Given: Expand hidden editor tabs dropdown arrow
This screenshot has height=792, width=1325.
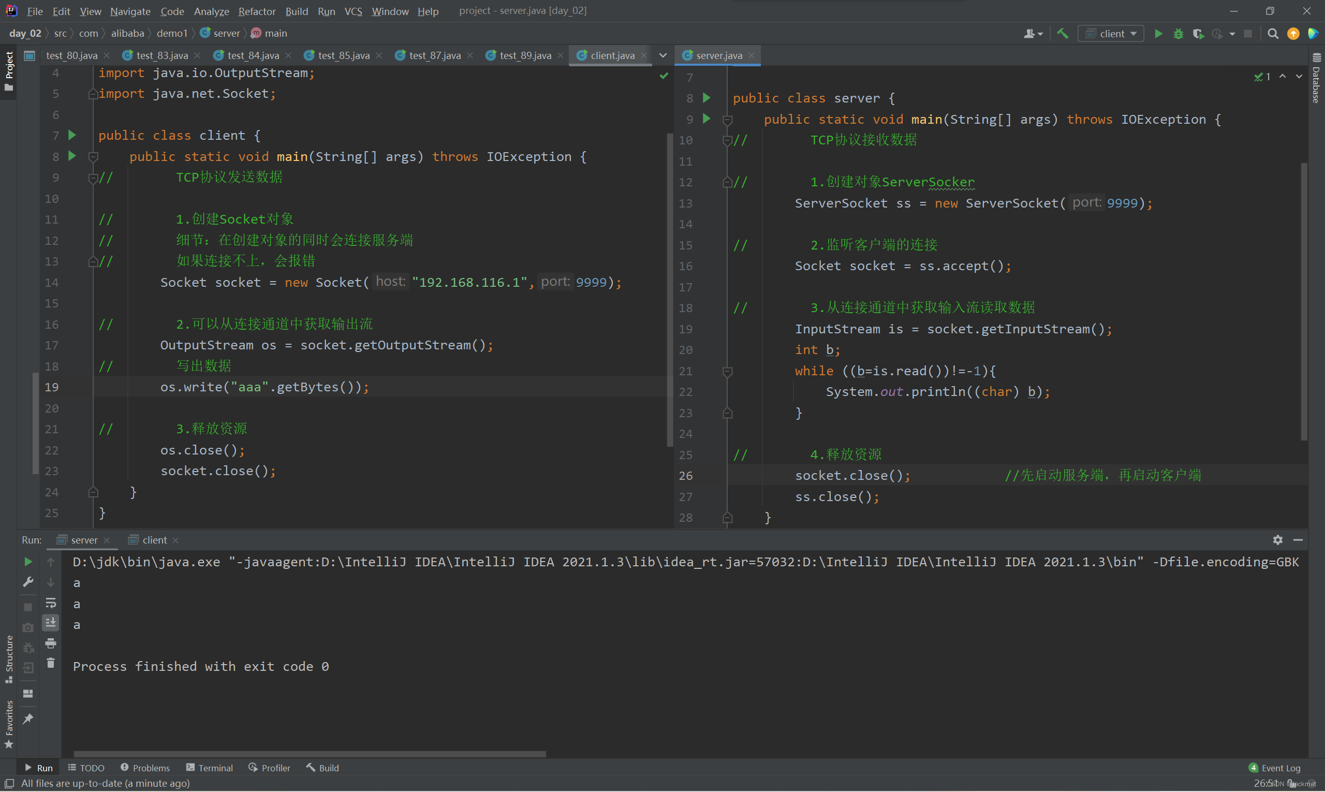Looking at the screenshot, I should (x=663, y=55).
